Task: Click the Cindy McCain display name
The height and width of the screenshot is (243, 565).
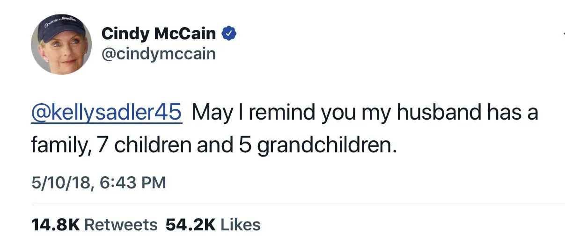Action: click(159, 33)
